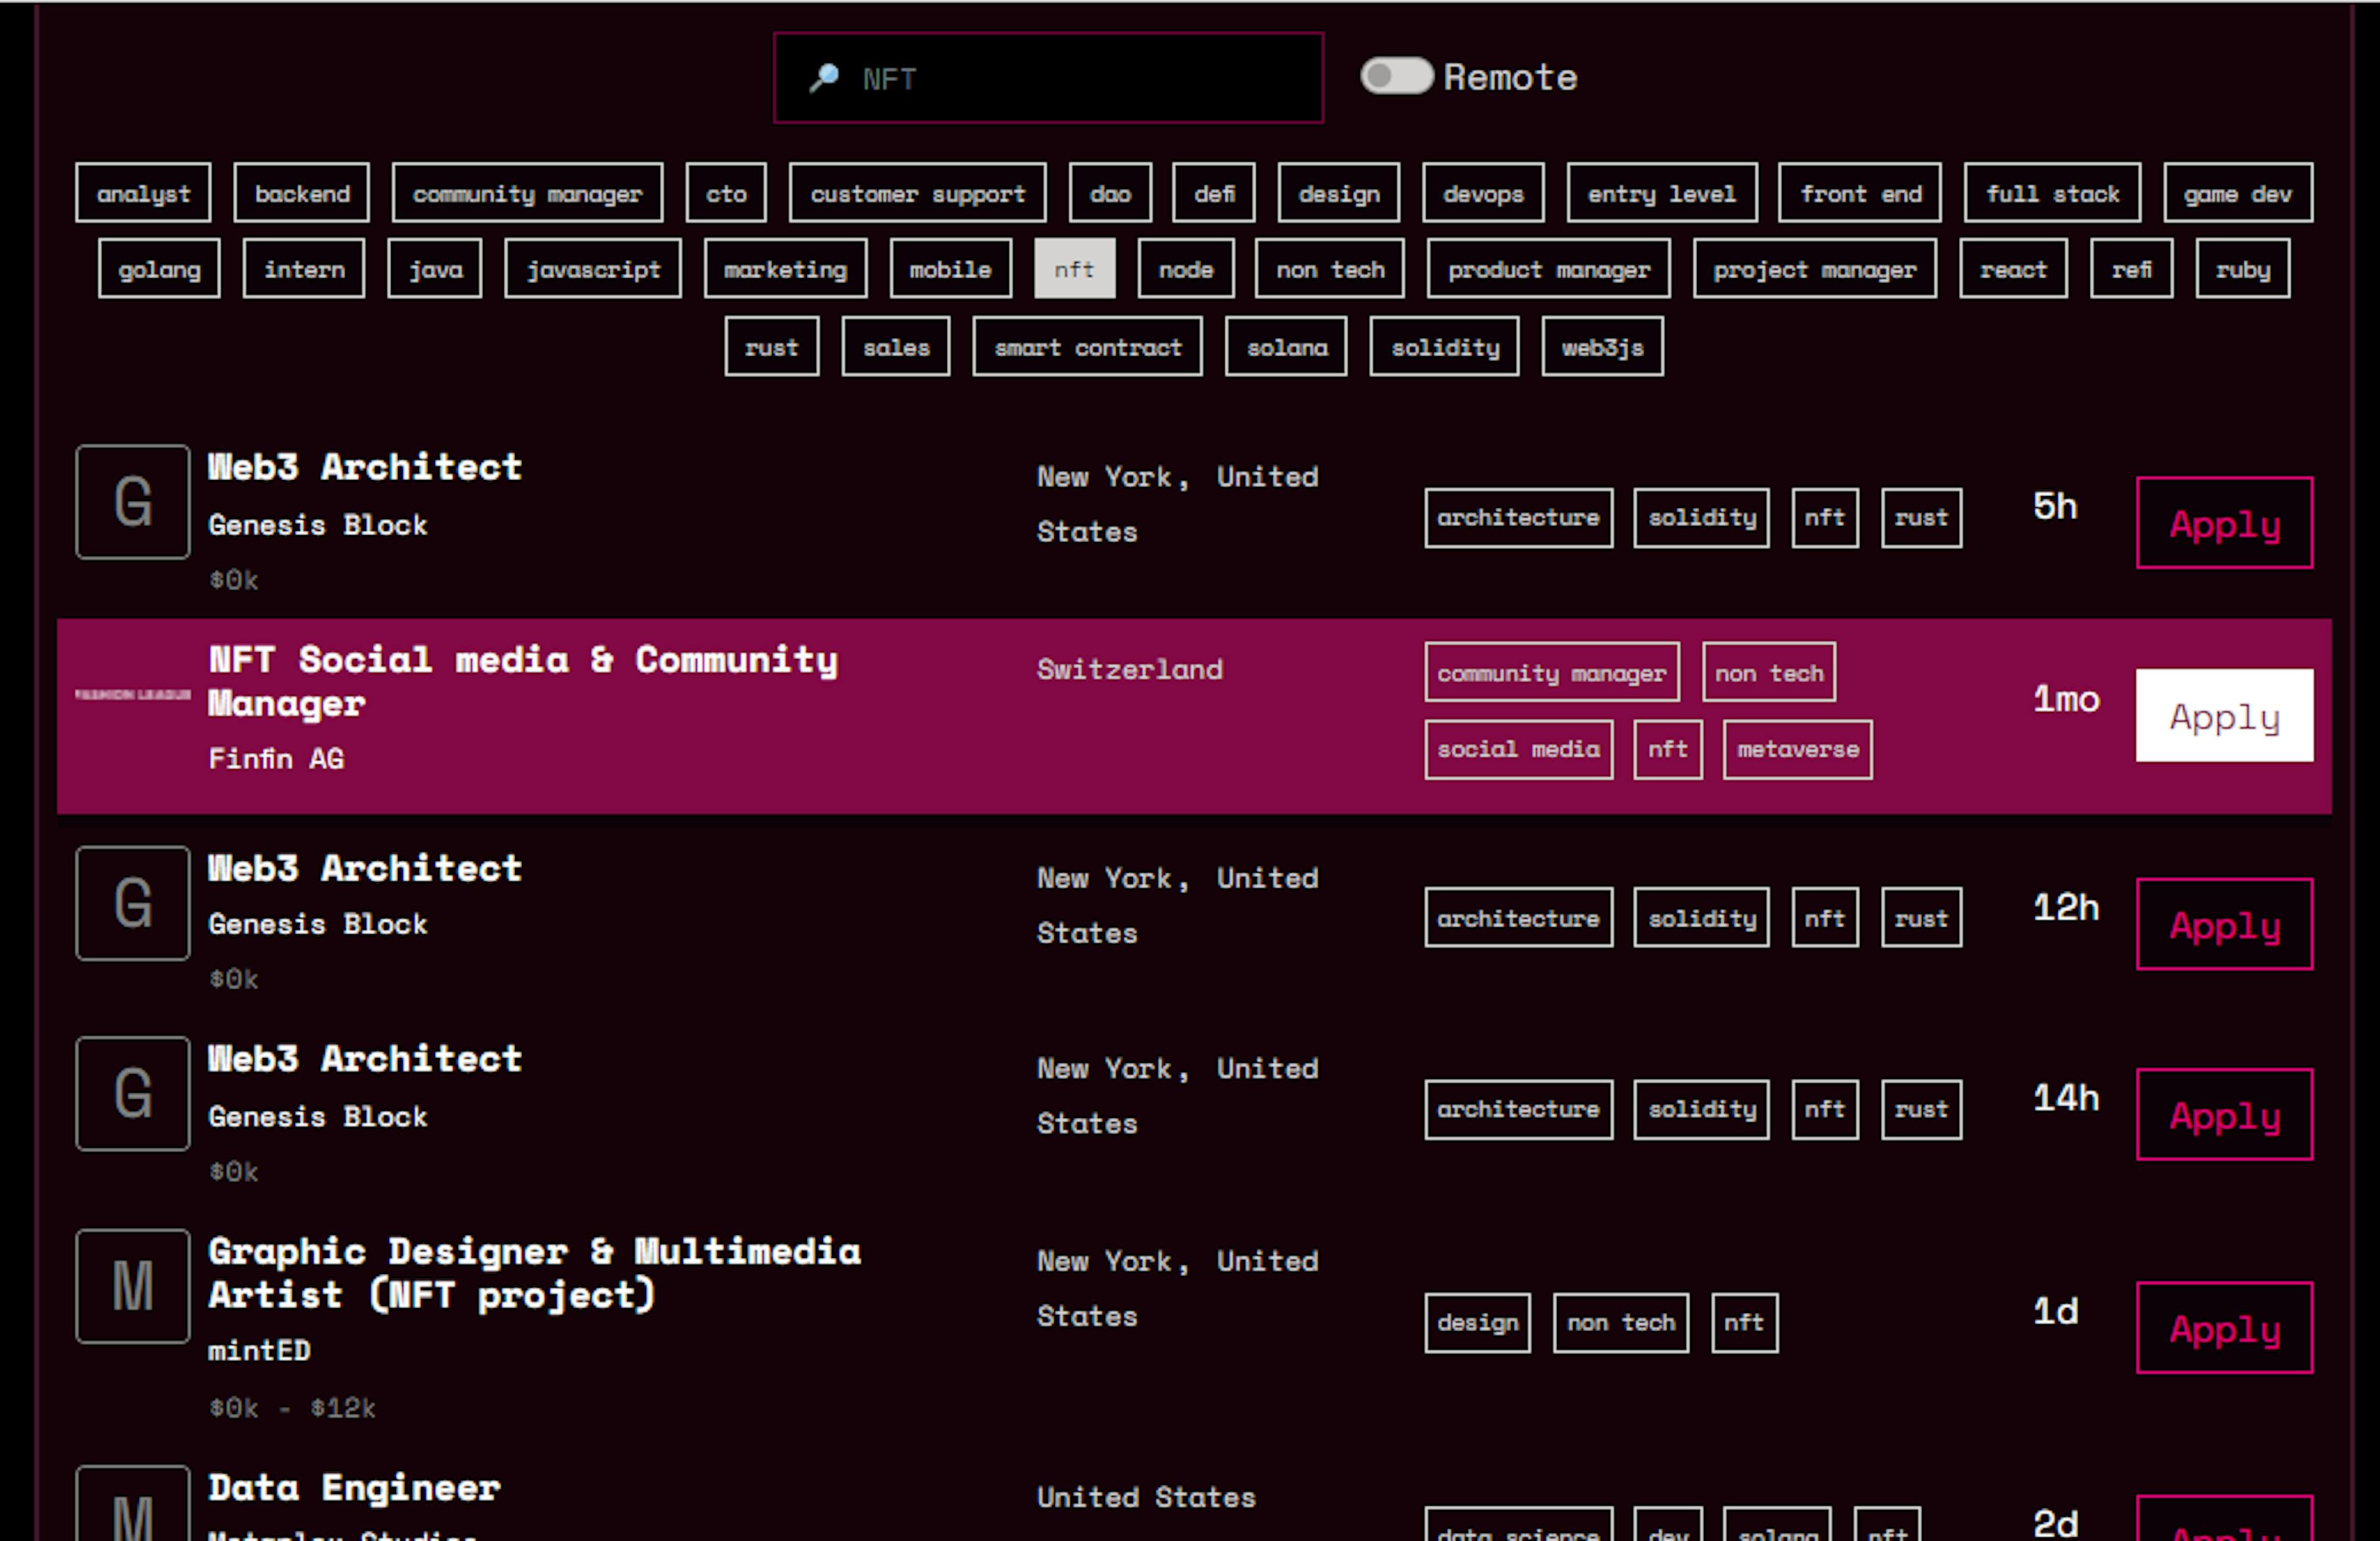Click the Finfin AG company logo
This screenshot has height=1541, width=2380.
[x=133, y=694]
